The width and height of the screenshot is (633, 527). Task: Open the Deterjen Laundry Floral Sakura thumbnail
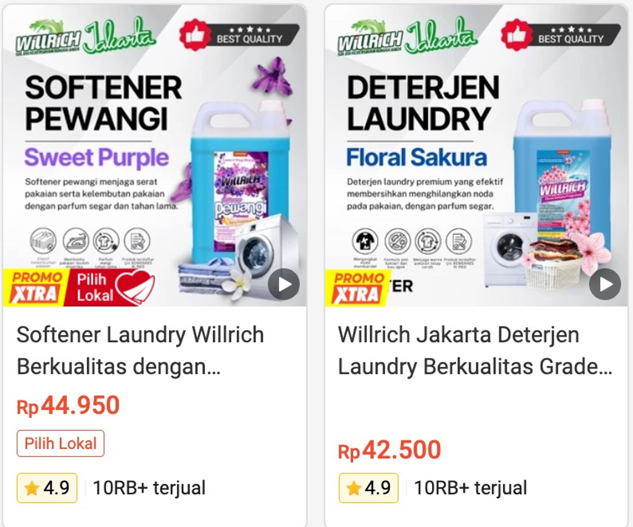click(476, 155)
